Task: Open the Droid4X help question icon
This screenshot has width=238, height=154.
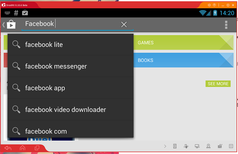Action: pyautogui.click(x=214, y=5)
